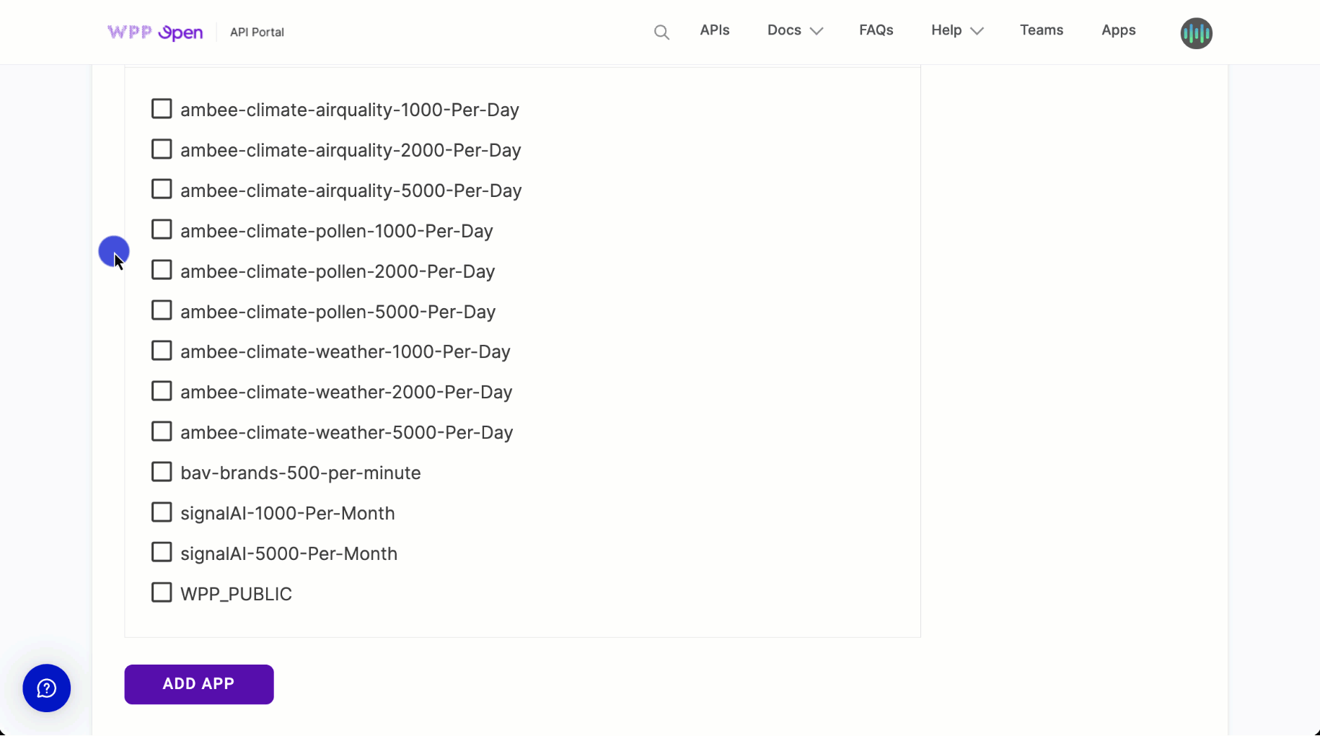Open the user profile avatar
The width and height of the screenshot is (1320, 736).
click(x=1196, y=33)
